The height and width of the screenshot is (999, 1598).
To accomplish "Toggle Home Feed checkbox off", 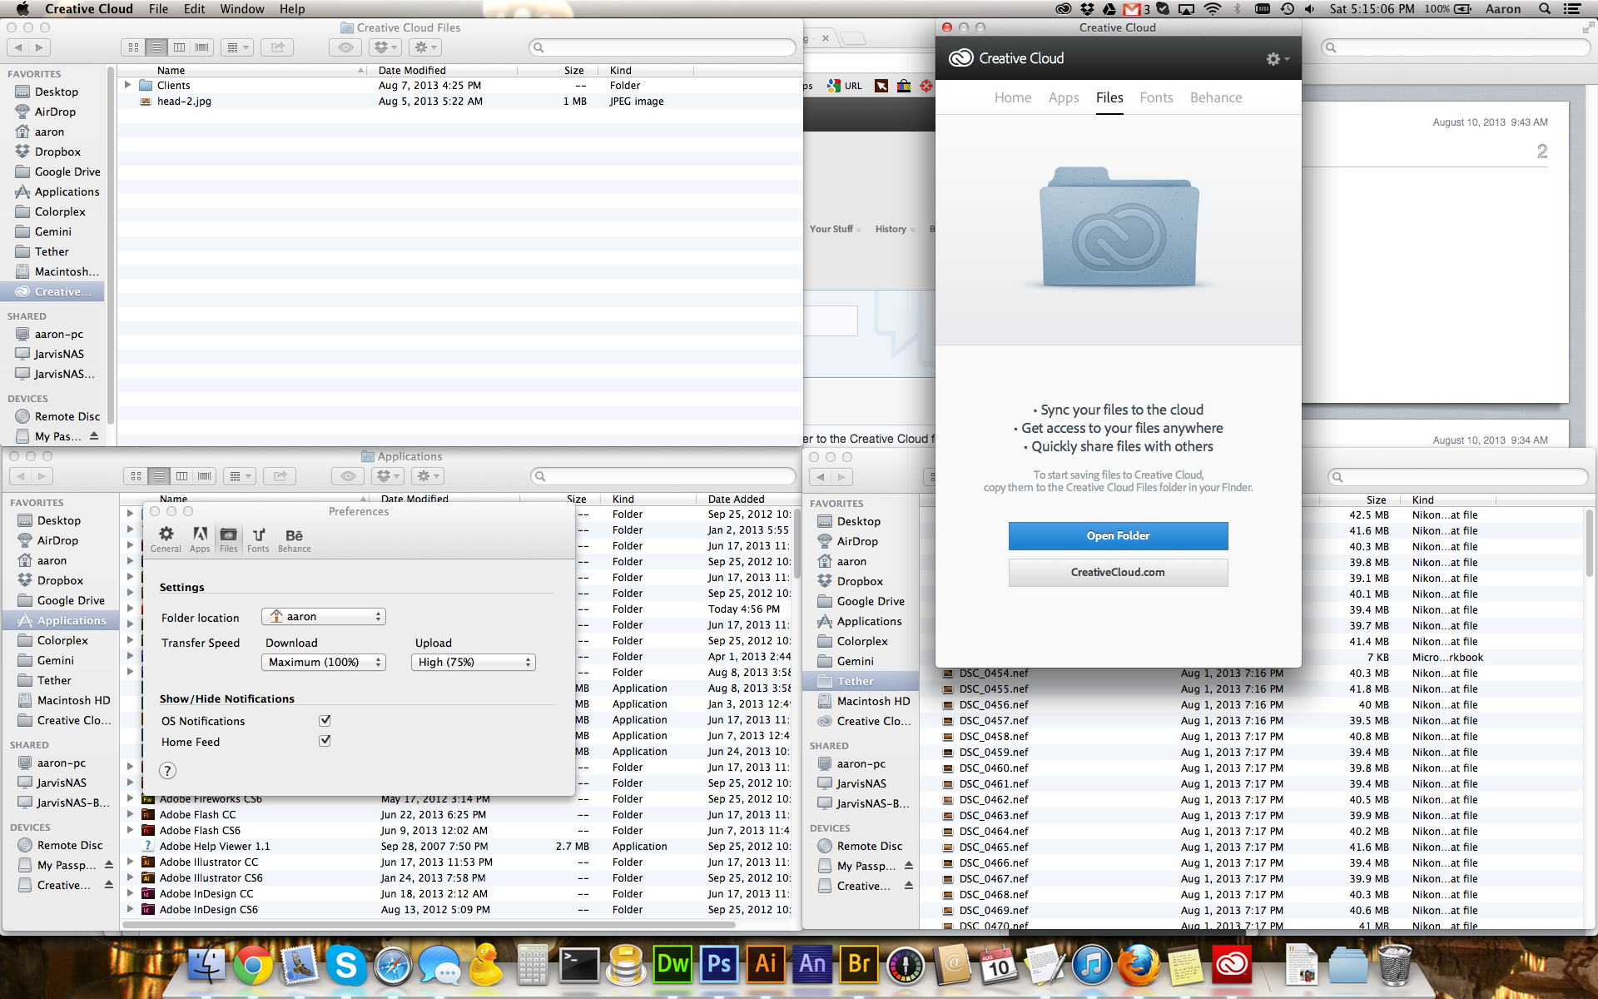I will coord(325,741).
